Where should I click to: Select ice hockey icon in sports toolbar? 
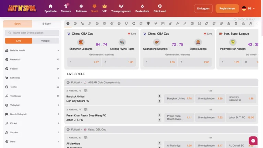pos(83,23)
